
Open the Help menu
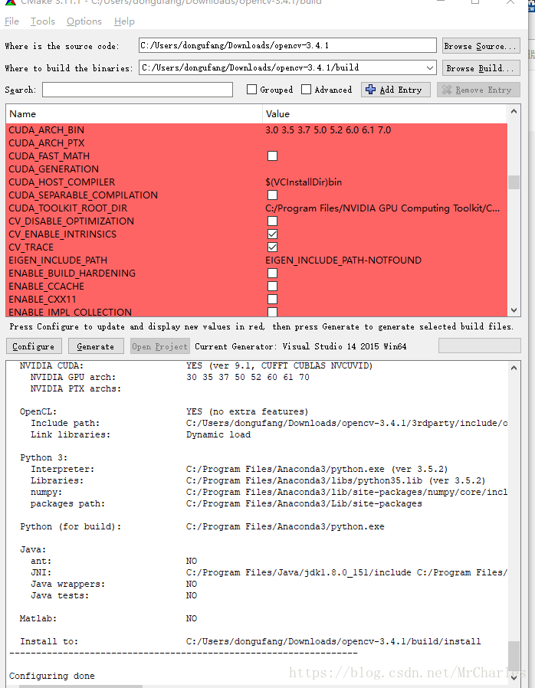[124, 21]
